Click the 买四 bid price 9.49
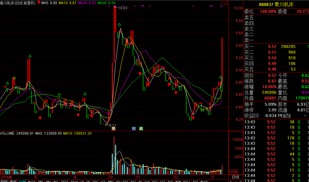The width and height of the screenshot is (309, 182). click(272, 64)
